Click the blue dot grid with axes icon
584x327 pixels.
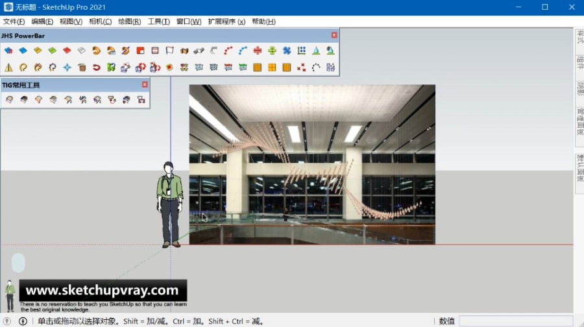(x=301, y=50)
